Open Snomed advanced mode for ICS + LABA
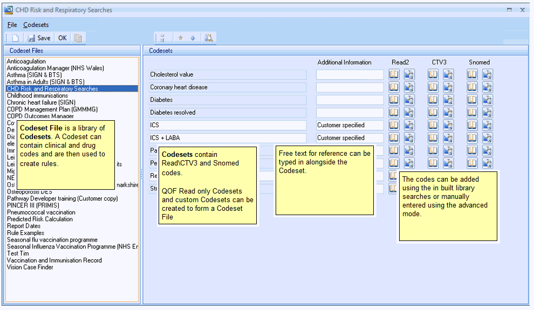The height and width of the screenshot is (310, 534). [x=488, y=138]
